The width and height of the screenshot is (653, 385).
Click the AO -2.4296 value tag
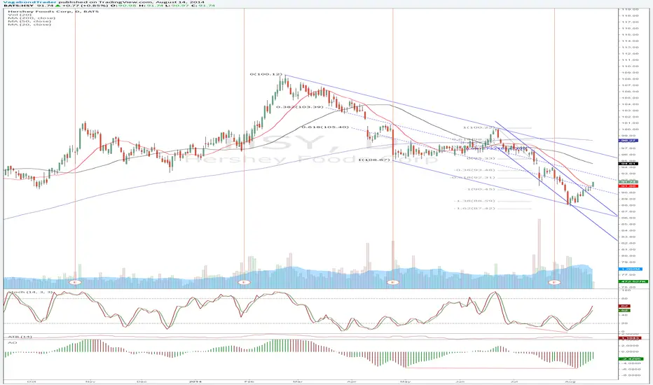632,358
